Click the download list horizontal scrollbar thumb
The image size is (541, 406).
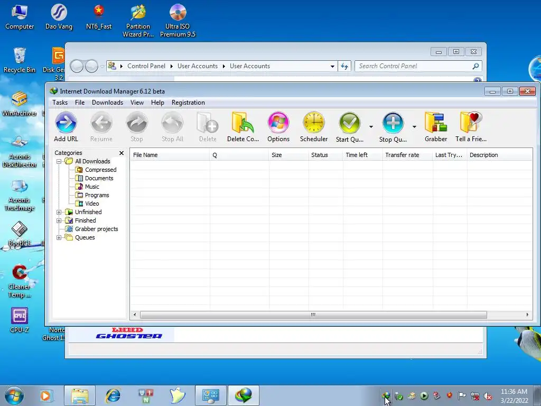coord(313,315)
